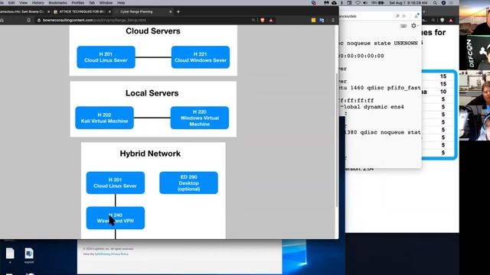490x275 pixels.
Task: Click the Bluetooth icon in menu bar
Action: [x=342, y=2]
